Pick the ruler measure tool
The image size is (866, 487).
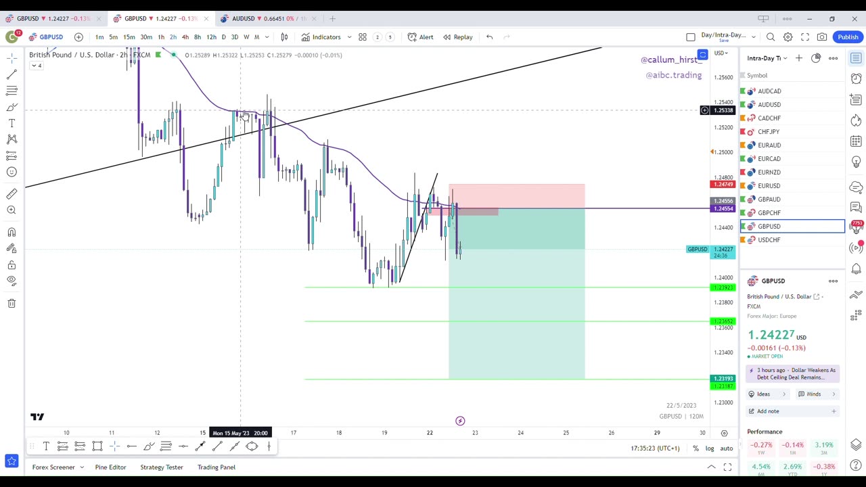[12, 194]
